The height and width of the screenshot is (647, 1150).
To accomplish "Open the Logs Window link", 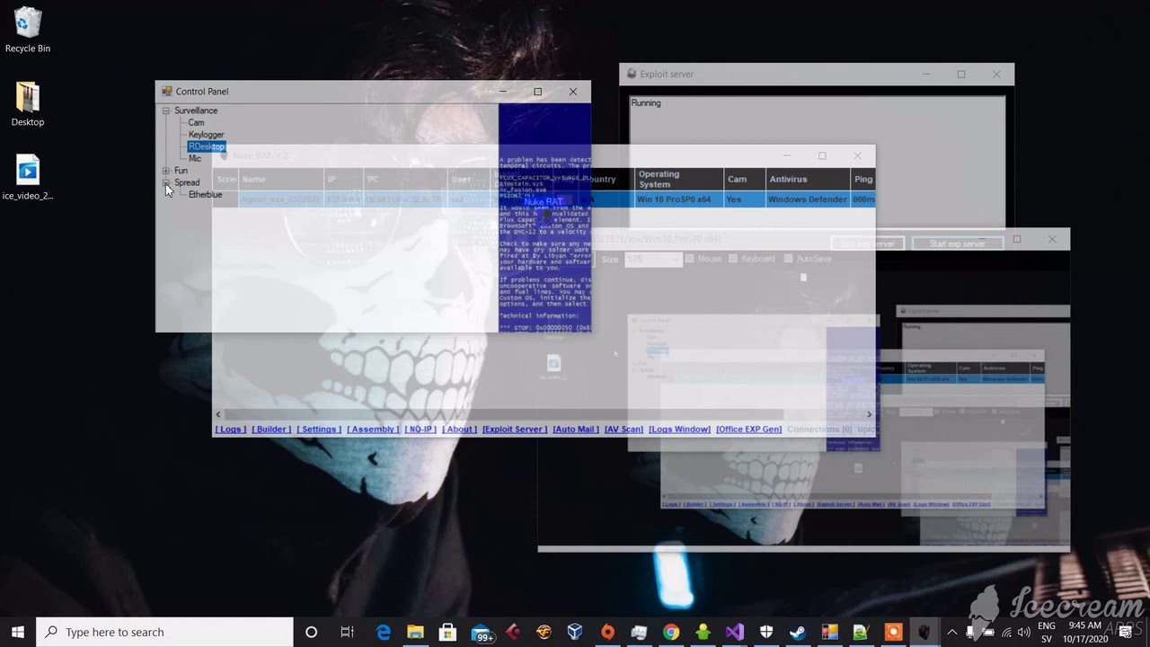I will coord(679,430).
